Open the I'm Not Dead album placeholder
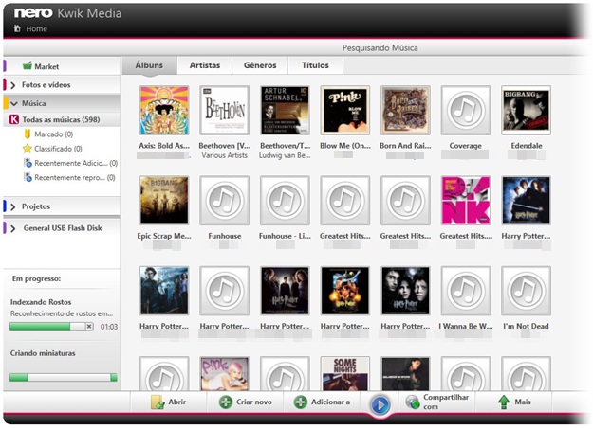The width and height of the screenshot is (593, 429). 526,291
